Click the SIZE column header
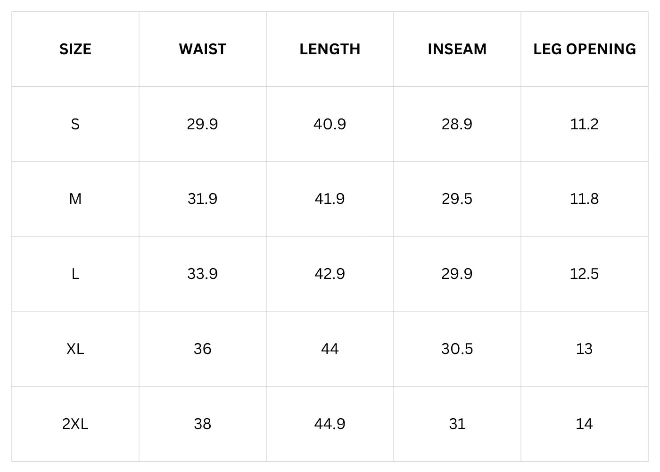The image size is (660, 472). click(75, 49)
